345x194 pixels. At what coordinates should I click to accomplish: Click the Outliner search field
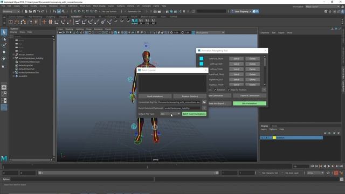(x=33, y=37)
